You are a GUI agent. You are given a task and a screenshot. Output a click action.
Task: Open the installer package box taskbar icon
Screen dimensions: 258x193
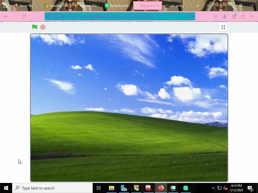point(136,188)
